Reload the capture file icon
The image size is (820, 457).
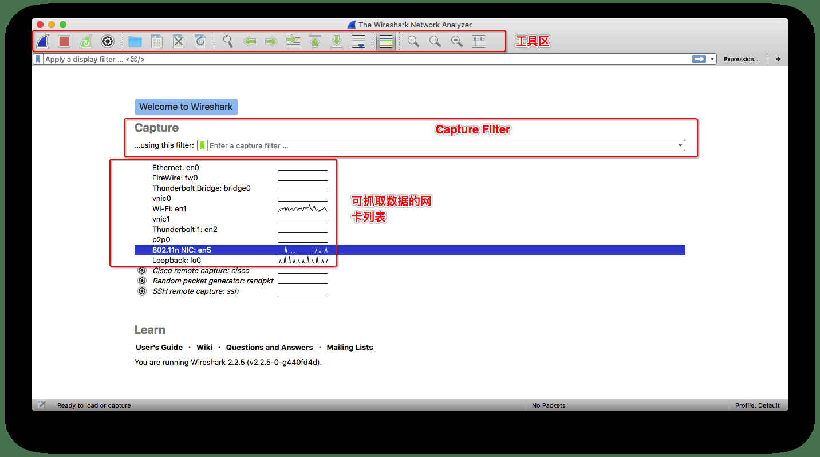tap(200, 41)
